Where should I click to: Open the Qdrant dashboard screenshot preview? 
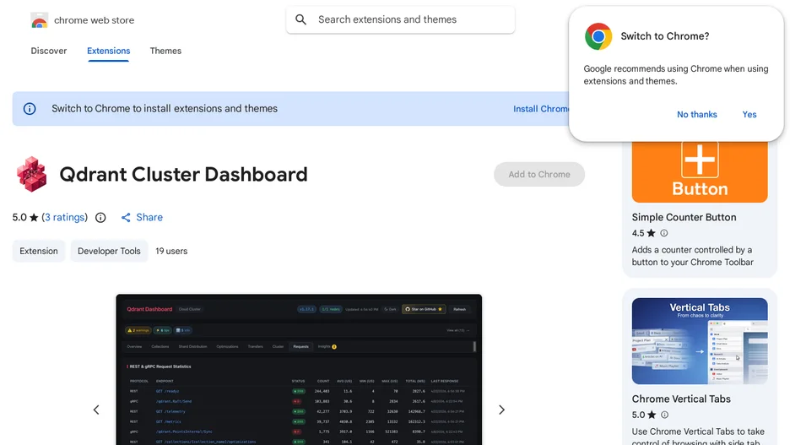[x=299, y=369]
